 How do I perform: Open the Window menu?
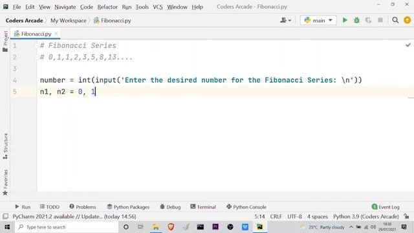tap(177, 7)
